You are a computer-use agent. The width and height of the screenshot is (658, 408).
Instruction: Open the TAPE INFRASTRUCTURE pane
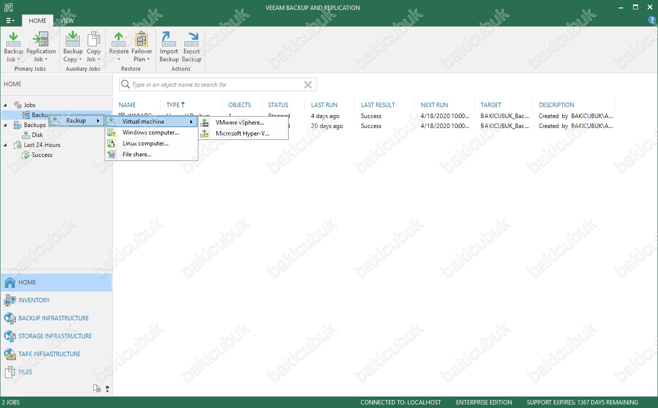coord(56,354)
